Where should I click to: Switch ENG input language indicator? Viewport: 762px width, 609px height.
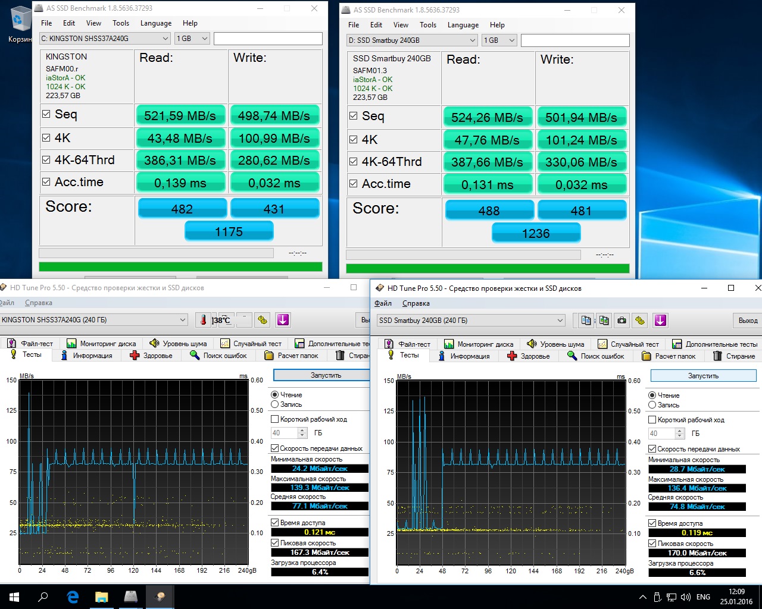703,597
